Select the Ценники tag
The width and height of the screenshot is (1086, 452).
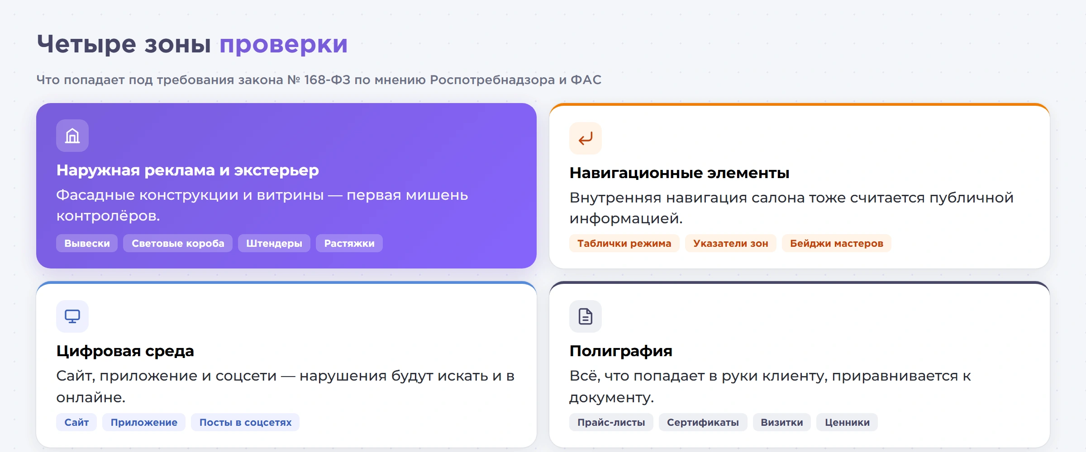846,422
